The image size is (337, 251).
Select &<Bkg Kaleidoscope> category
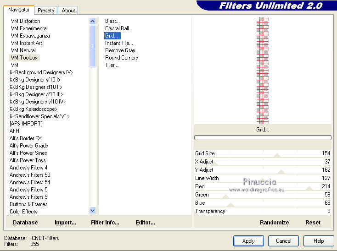(34, 109)
